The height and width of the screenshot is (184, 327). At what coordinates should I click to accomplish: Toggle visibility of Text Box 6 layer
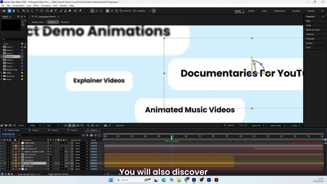point(2,160)
